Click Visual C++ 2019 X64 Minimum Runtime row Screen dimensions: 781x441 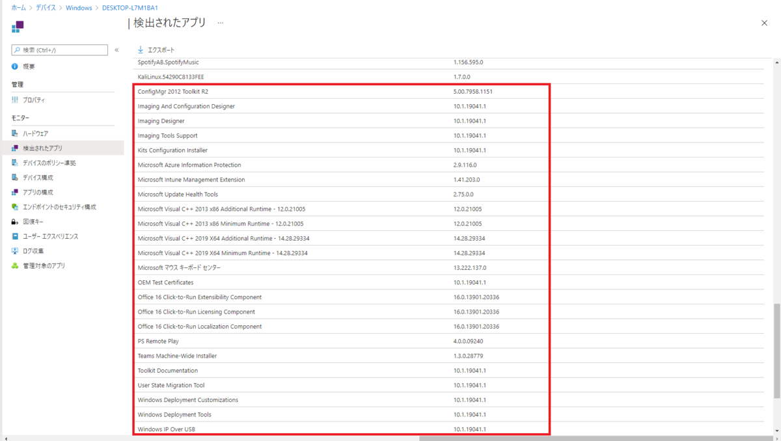click(450, 253)
